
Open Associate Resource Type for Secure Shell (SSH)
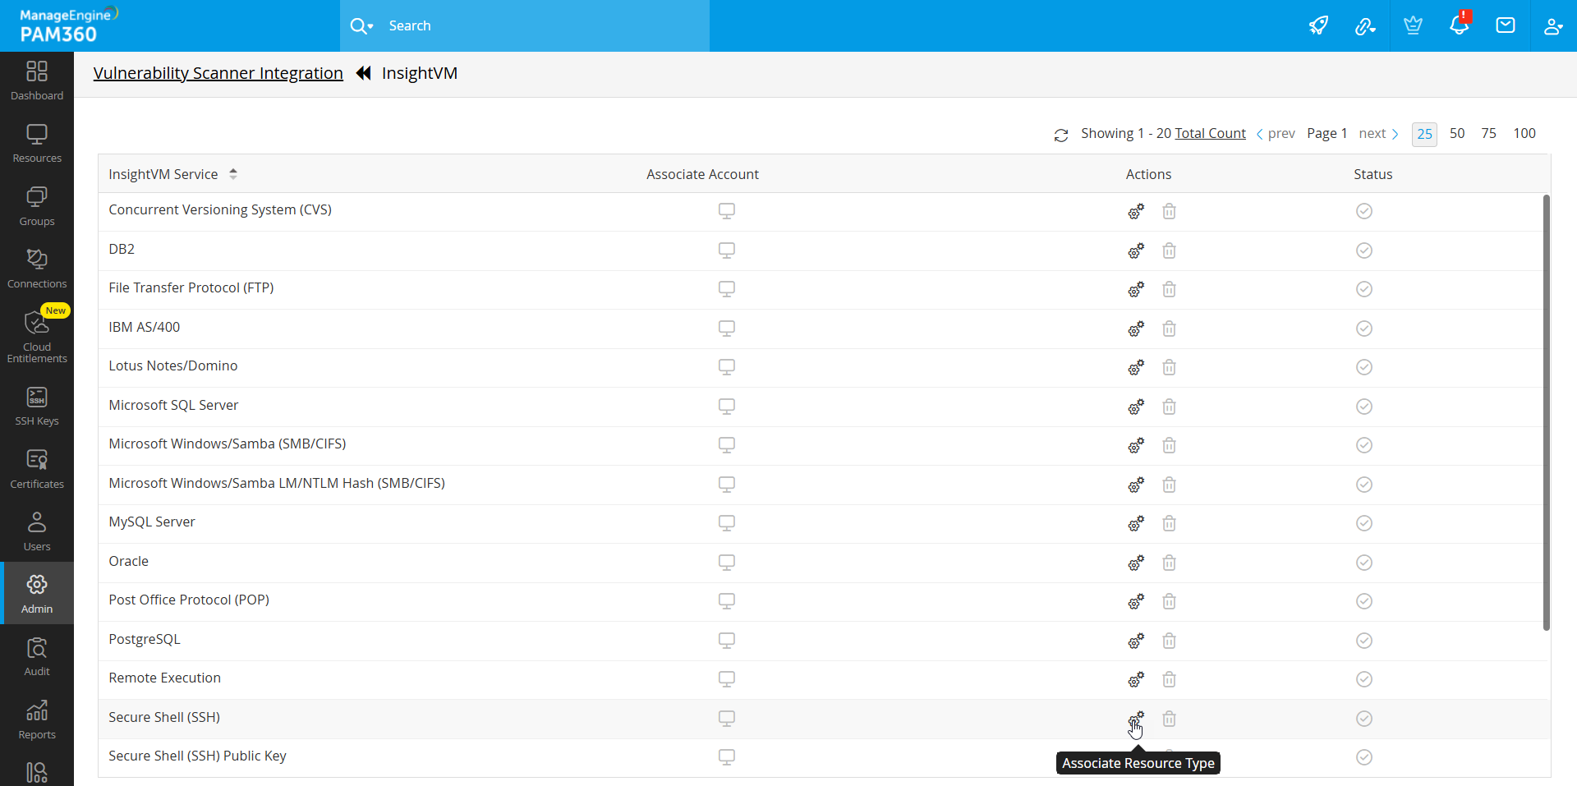[x=1136, y=718]
